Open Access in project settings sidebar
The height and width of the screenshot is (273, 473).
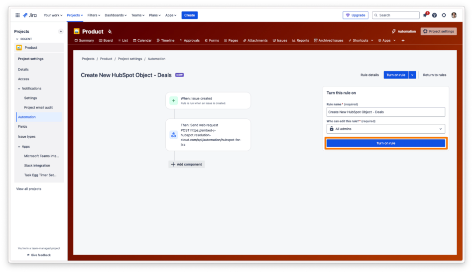(23, 79)
